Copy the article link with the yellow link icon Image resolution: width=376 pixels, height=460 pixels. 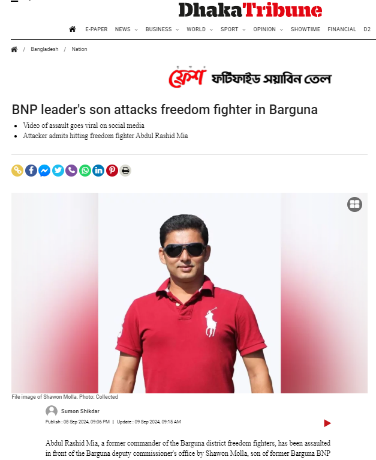tap(17, 171)
